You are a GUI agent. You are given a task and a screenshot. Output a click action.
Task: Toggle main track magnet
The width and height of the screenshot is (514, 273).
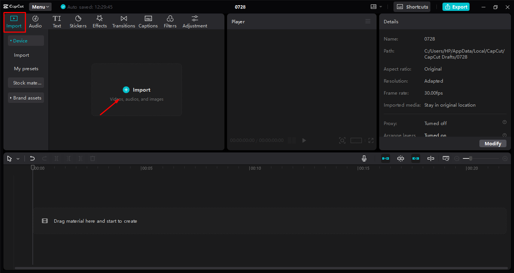(x=385, y=159)
